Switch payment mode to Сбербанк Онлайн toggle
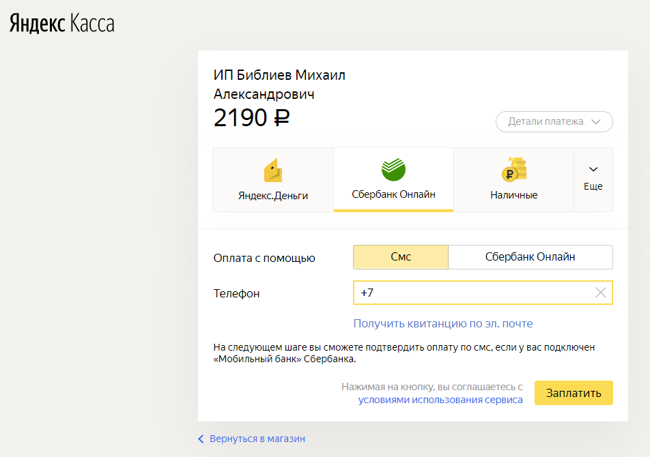The height and width of the screenshot is (457, 650). [531, 257]
